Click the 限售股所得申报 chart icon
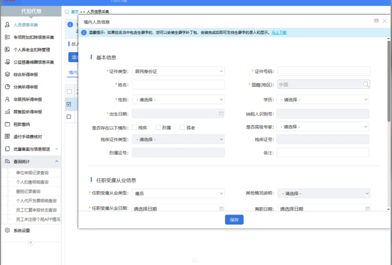 pyautogui.click(x=7, y=112)
